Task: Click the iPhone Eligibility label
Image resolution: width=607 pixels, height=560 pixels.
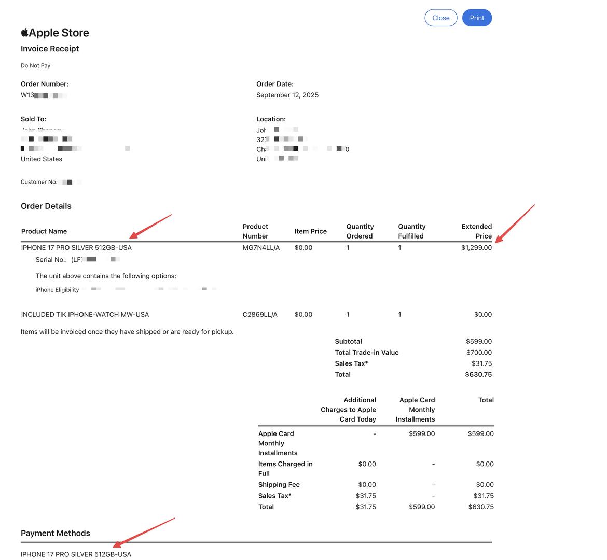Action: click(57, 290)
